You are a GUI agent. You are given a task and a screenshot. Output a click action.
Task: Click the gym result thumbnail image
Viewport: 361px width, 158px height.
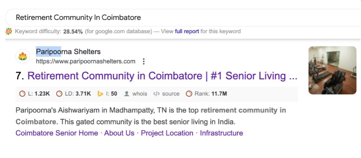[x=332, y=70]
